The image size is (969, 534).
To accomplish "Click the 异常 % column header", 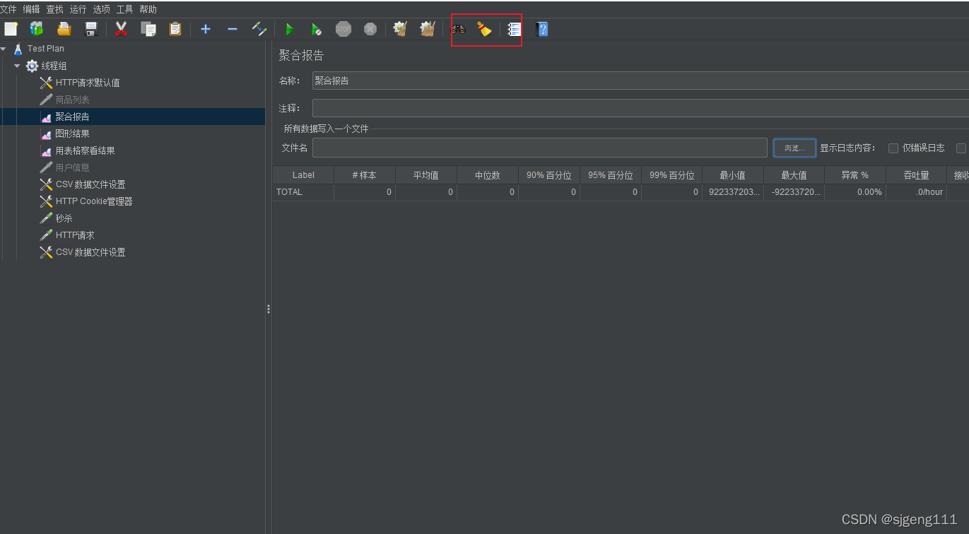I will [x=855, y=175].
